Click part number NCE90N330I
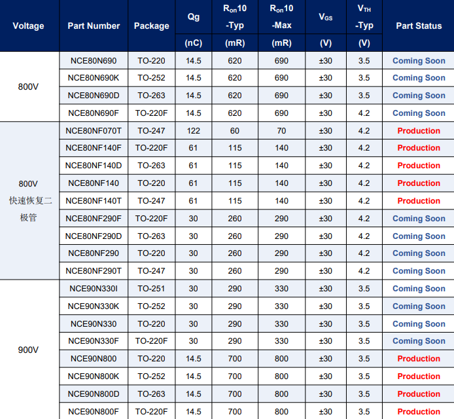Image resolution: width=454 pixels, height=419 pixels. pyautogui.click(x=94, y=289)
